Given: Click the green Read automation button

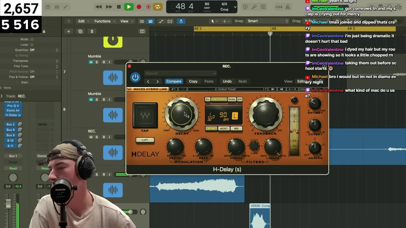Looking at the screenshot, I should (13, 168).
